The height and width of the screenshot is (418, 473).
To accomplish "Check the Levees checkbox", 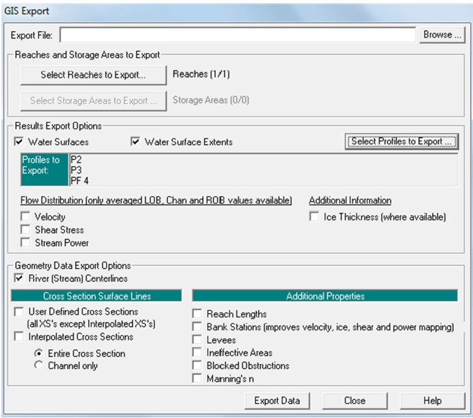I will (x=197, y=339).
